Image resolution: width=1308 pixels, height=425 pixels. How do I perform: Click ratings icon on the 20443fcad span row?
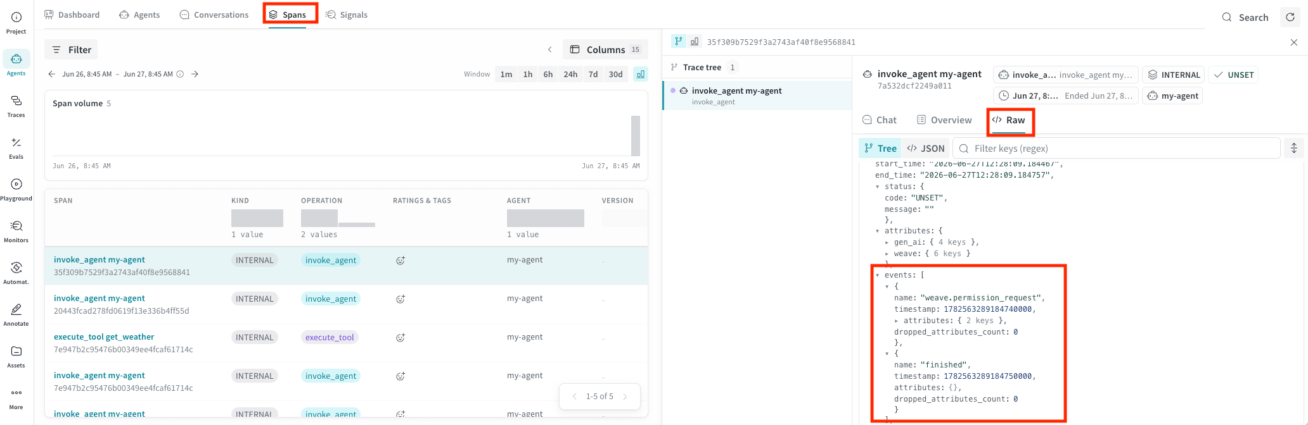point(401,299)
